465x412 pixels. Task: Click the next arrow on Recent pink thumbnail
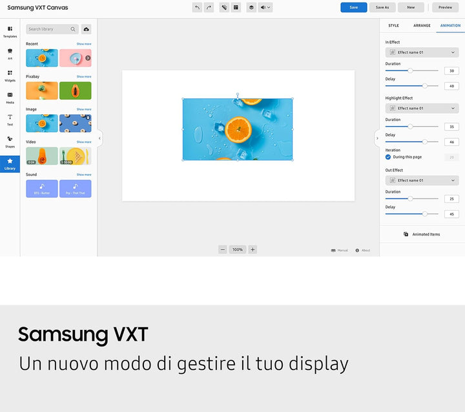pos(88,58)
